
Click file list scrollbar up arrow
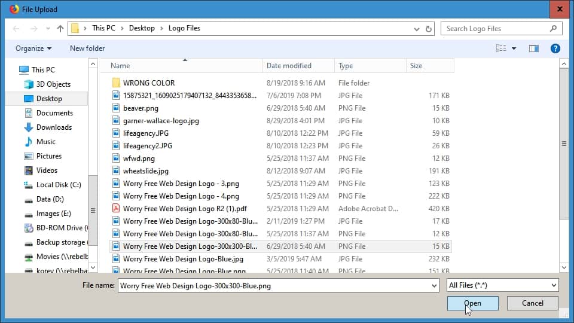click(564, 64)
